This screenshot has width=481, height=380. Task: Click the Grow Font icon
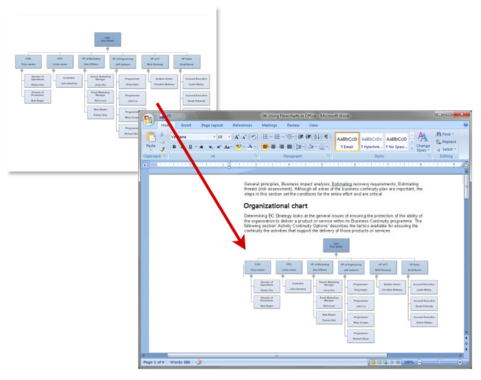click(x=236, y=137)
